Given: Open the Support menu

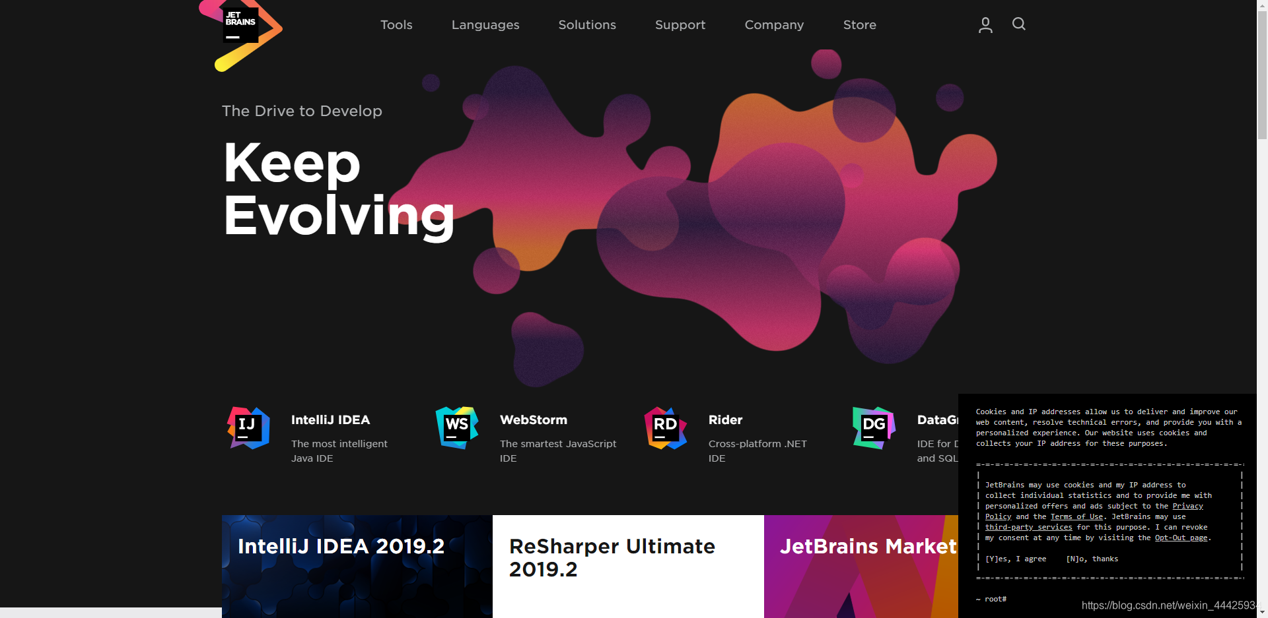Looking at the screenshot, I should [680, 25].
